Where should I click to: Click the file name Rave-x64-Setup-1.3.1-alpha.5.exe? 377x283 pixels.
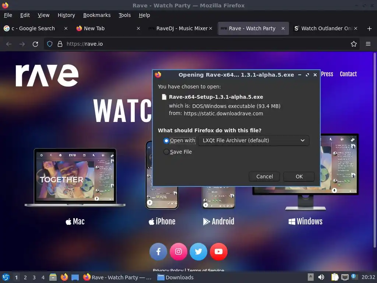216,97
